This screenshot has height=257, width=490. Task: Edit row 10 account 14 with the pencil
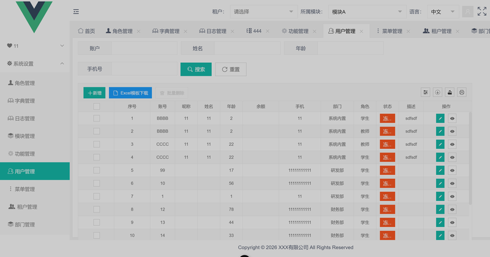440,236
